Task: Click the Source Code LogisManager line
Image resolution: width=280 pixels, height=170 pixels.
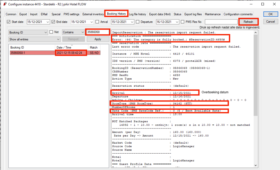Action: click(153, 146)
